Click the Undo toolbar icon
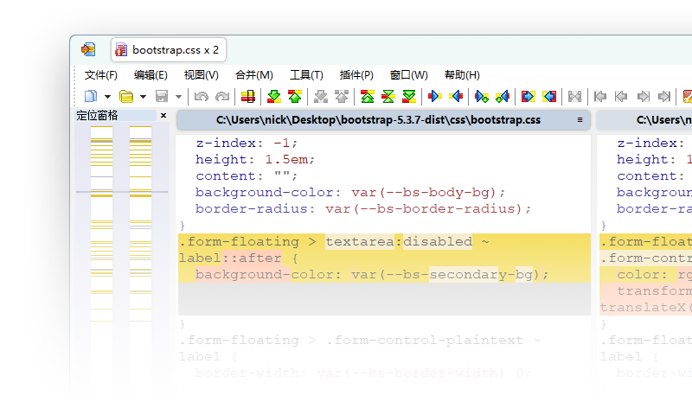Screen dimensions: 692x402 click(202, 96)
